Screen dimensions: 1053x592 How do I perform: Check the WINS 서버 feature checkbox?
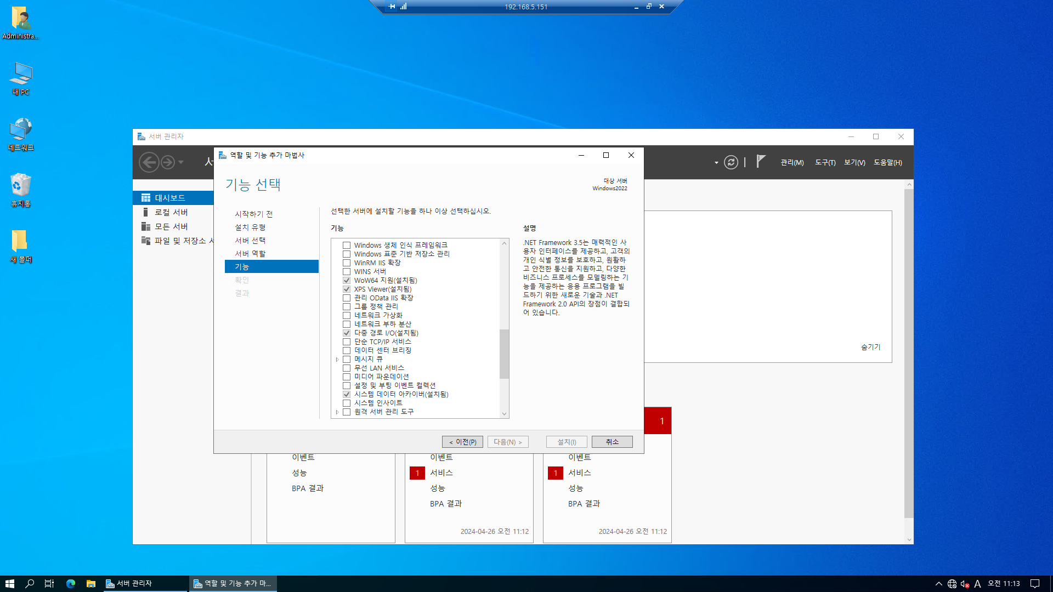click(x=347, y=272)
